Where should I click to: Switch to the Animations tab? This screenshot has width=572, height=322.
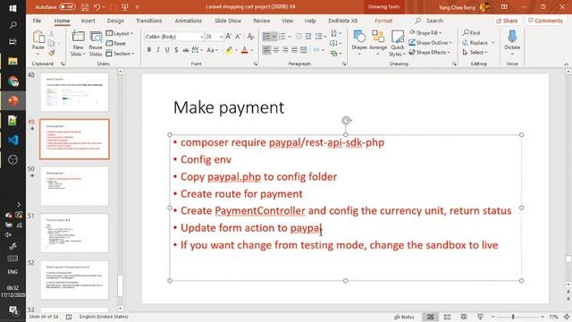[189, 21]
